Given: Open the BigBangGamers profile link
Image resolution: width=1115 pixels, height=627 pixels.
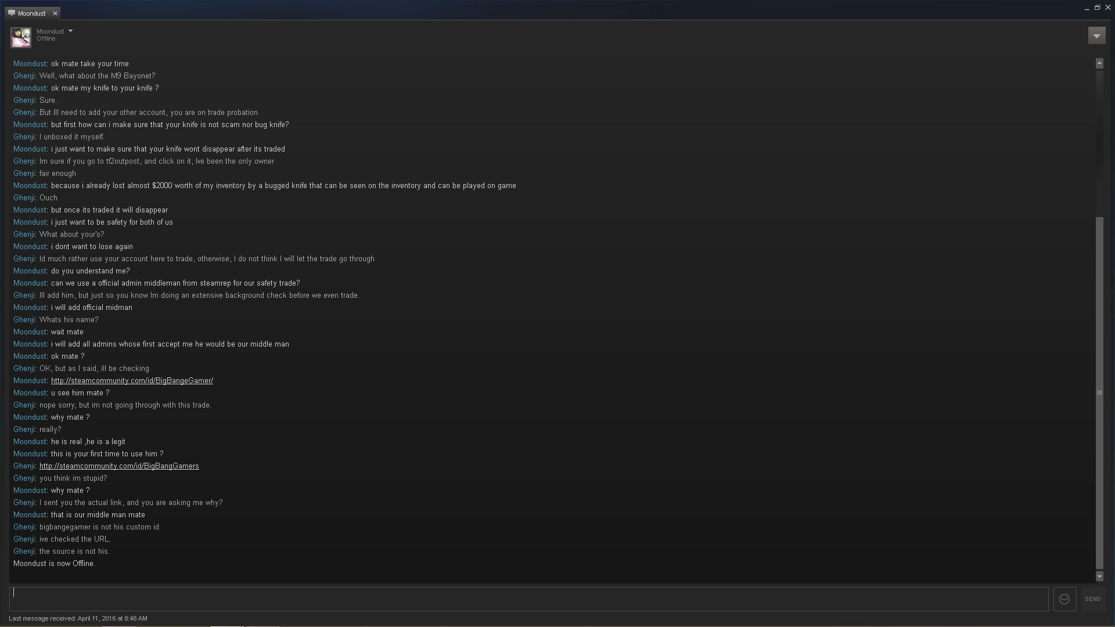Looking at the screenshot, I should tap(119, 466).
